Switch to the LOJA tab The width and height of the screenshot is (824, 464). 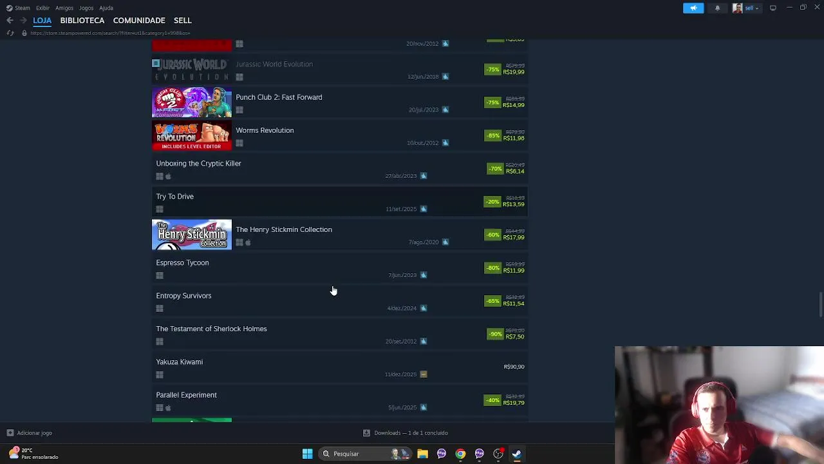[42, 21]
